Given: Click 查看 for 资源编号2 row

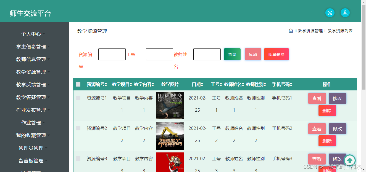Looking at the screenshot, I should (x=317, y=129).
